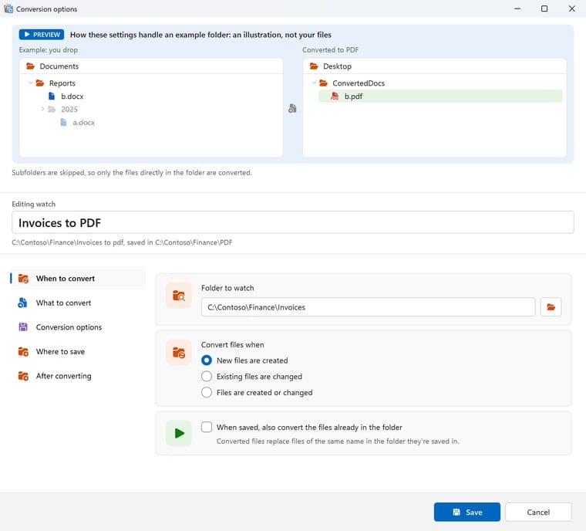Expand the 2025 subfolder chevron
586x531 pixels.
42,109
